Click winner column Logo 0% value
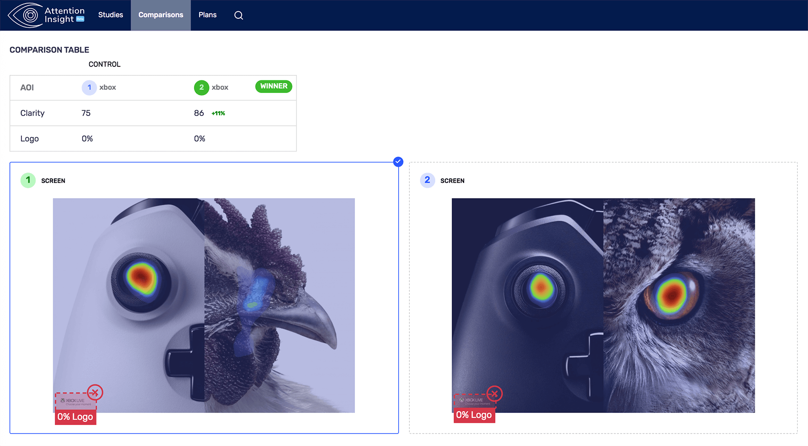The width and height of the screenshot is (808, 446). pyautogui.click(x=200, y=139)
